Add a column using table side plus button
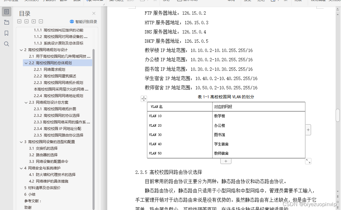 coord(308,130)
